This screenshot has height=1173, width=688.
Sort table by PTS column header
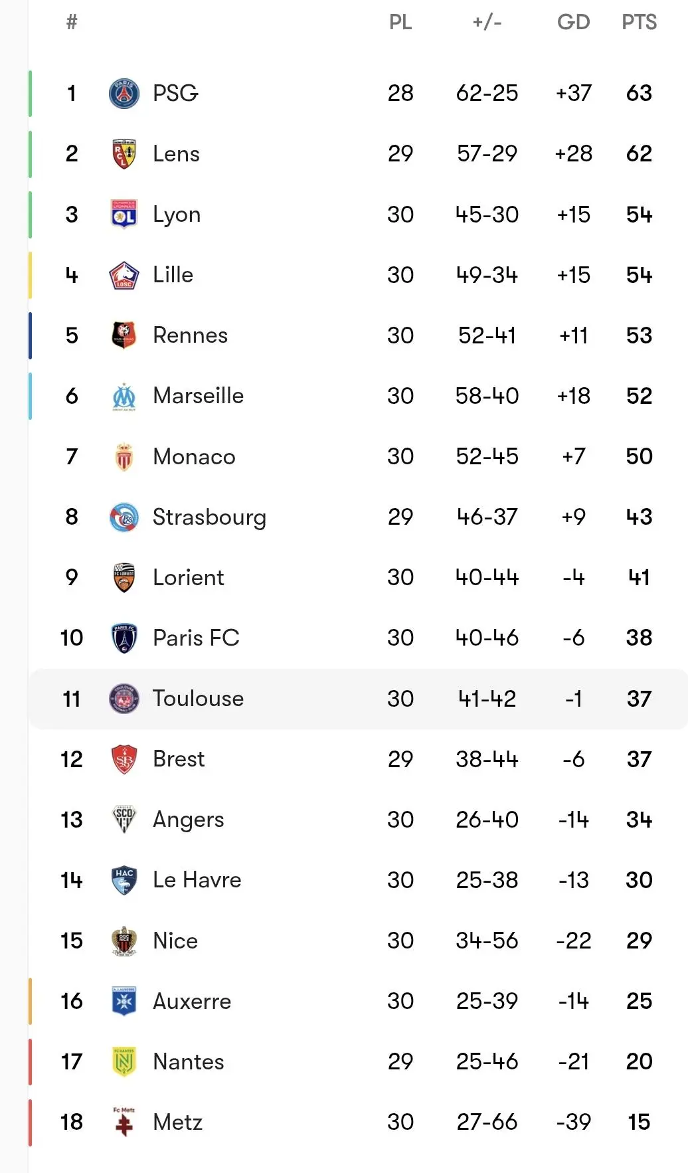tap(639, 23)
